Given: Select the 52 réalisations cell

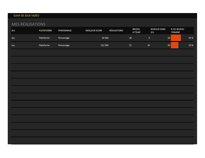Looking at the screenshot, I should coord(130,45).
